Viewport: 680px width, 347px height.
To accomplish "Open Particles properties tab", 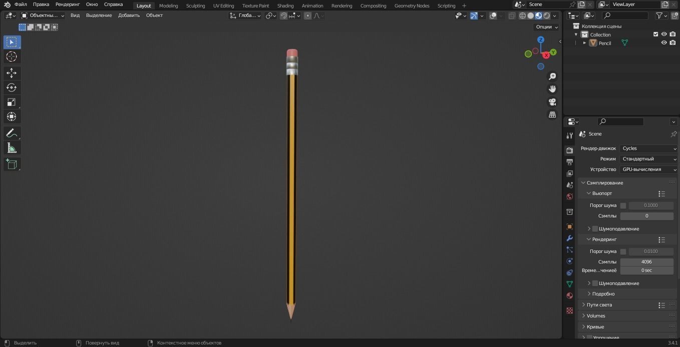I will 569,249.
